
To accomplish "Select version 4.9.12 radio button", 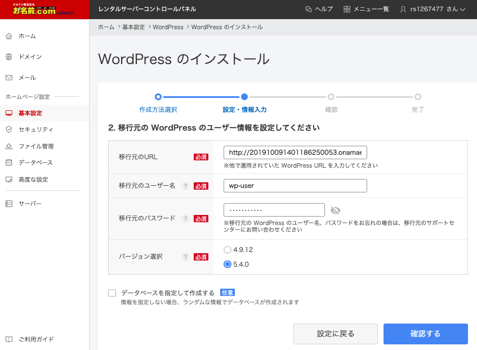I will pyautogui.click(x=228, y=250).
